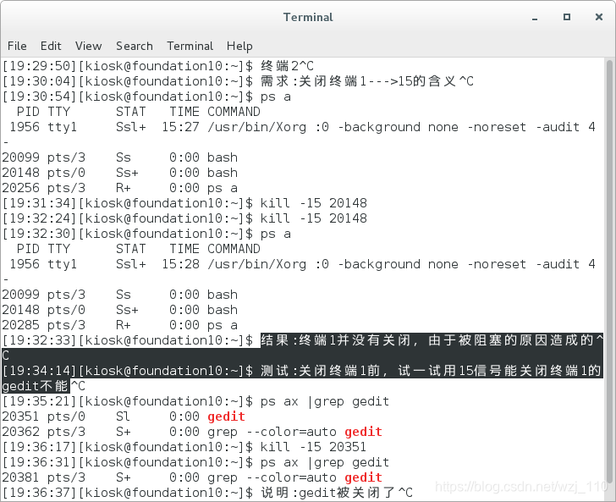
Task: Click the red 'gedit' text on the 20351 row
Action: click(226, 416)
